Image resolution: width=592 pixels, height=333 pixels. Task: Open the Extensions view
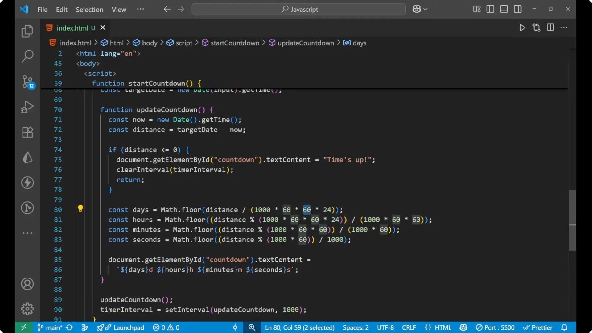(x=27, y=132)
